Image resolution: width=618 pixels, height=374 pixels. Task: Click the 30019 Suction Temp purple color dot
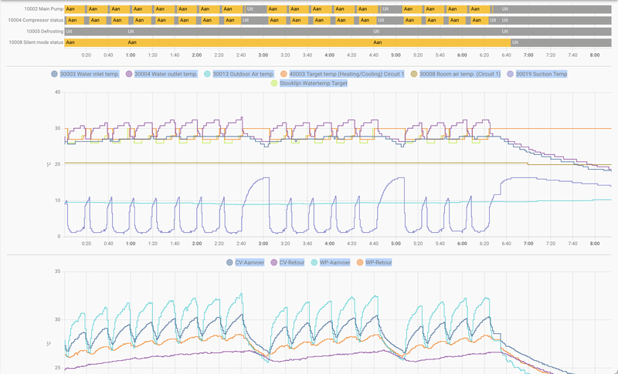[x=511, y=74]
